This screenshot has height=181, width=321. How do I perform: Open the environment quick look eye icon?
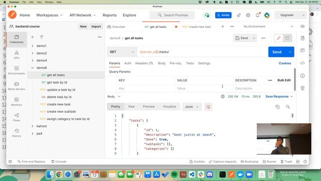coord(302,27)
